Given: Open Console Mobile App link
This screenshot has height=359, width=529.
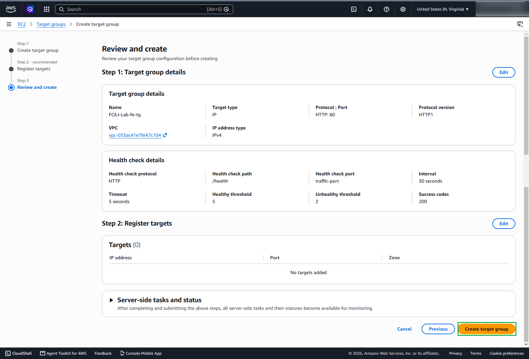Looking at the screenshot, I should [141, 353].
